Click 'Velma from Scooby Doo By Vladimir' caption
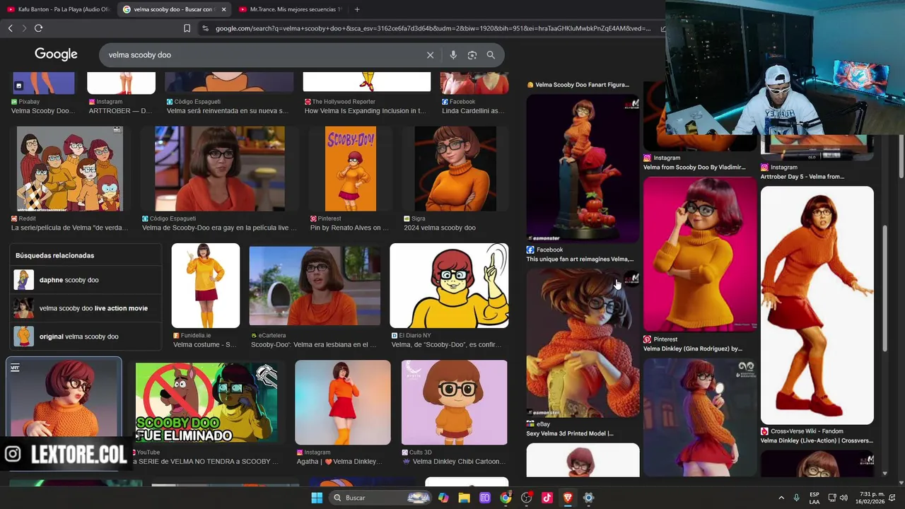 [x=694, y=168]
